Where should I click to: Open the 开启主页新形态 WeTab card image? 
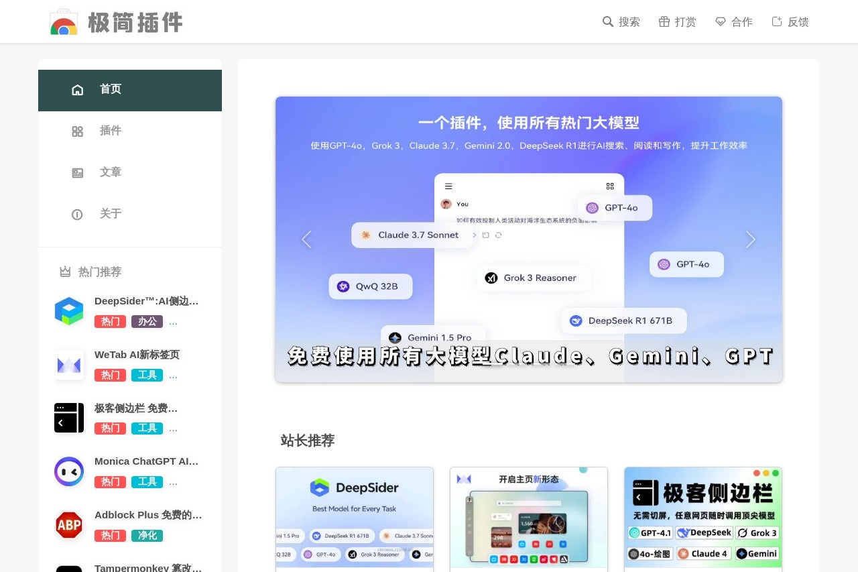point(529,518)
